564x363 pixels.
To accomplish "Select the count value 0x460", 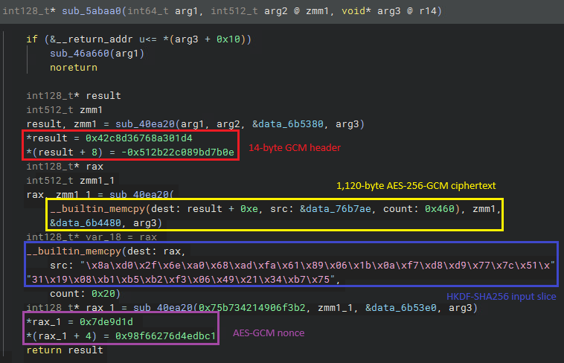I will pos(439,209).
